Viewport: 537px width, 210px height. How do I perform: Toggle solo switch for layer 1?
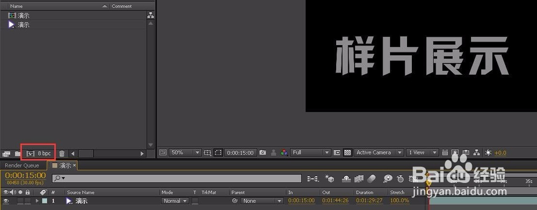[20, 201]
